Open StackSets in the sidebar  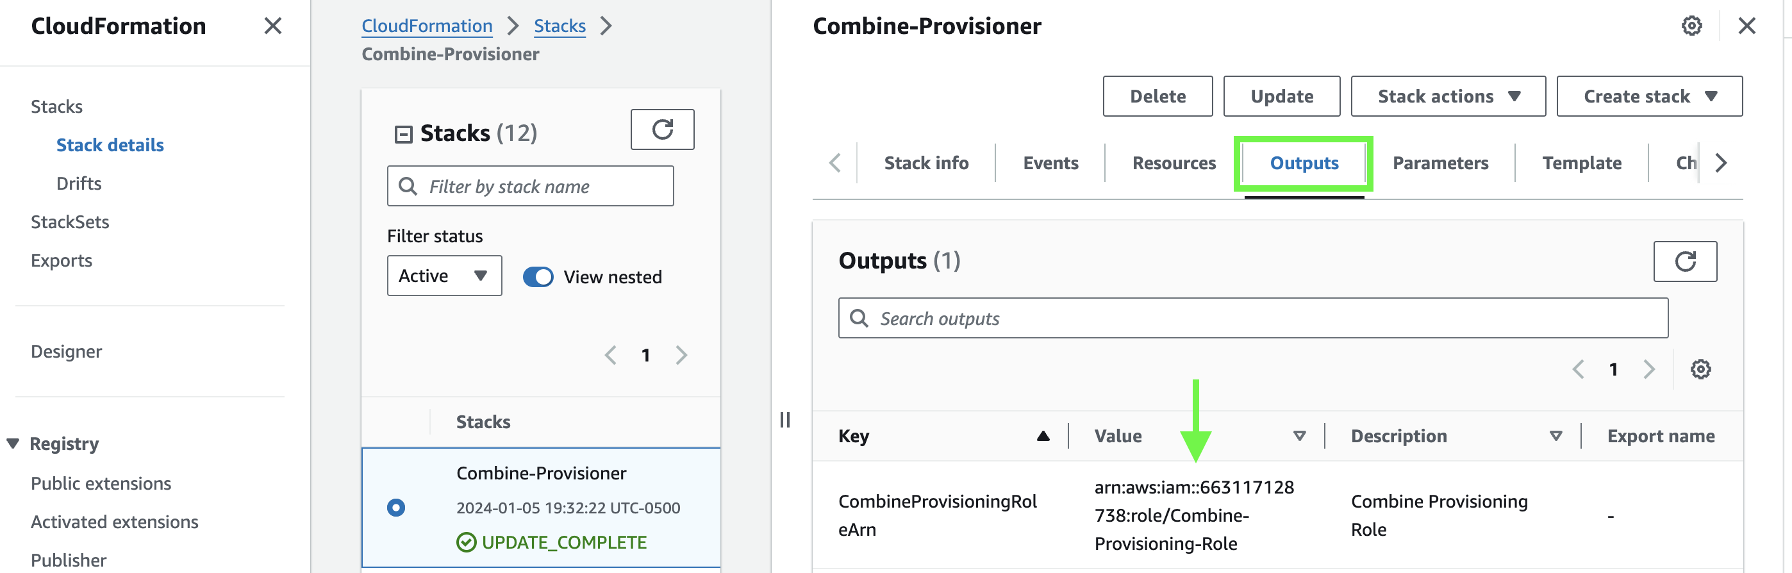[70, 222]
